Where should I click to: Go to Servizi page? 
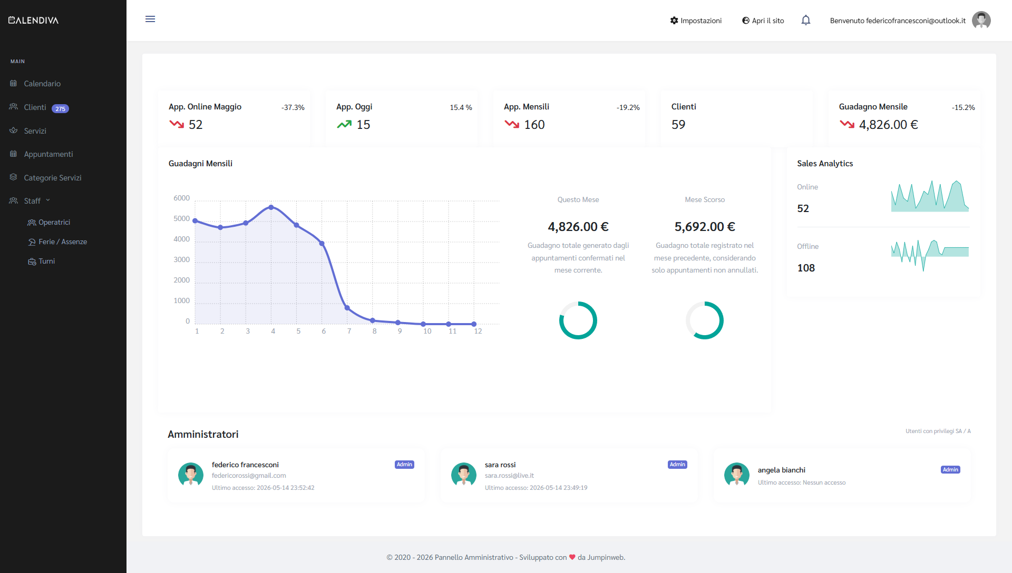[35, 131]
